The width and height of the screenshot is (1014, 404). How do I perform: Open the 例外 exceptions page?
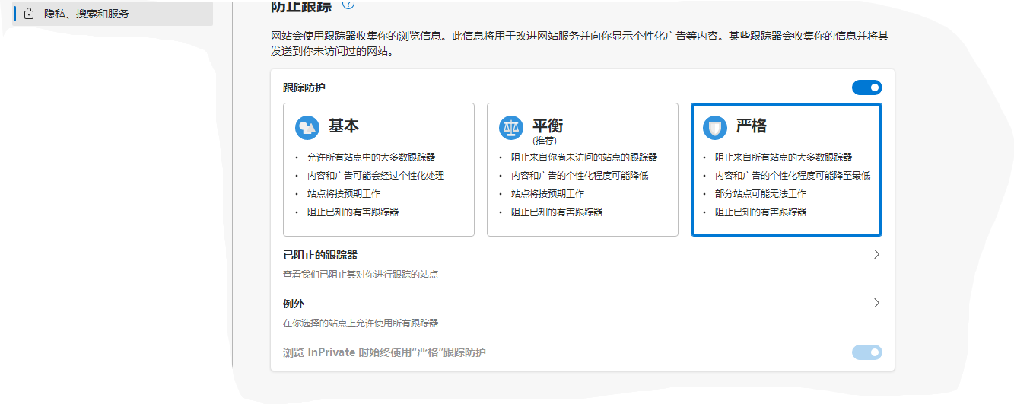tap(583, 312)
